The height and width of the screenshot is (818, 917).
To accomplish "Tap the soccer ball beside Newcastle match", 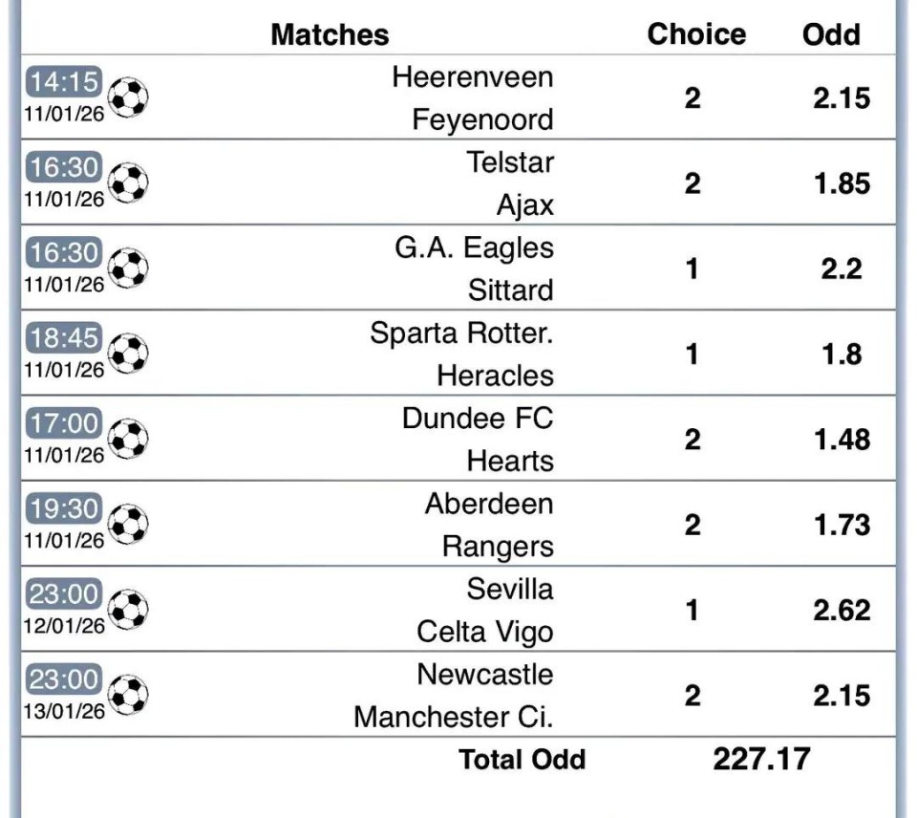I will (x=128, y=696).
